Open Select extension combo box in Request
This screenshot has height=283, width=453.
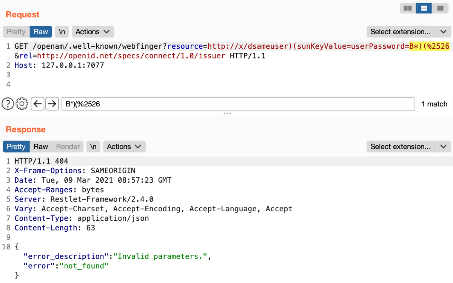(401, 32)
